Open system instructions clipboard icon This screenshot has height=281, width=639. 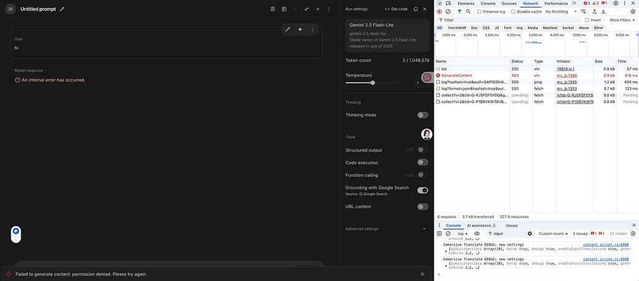[x=273, y=9]
